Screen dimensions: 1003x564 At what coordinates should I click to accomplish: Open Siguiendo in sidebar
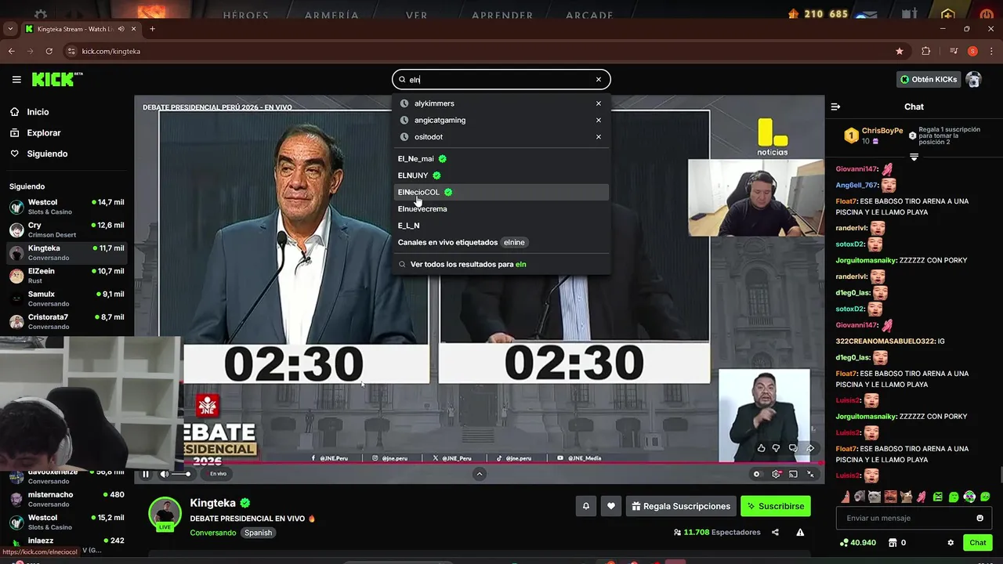tap(47, 154)
